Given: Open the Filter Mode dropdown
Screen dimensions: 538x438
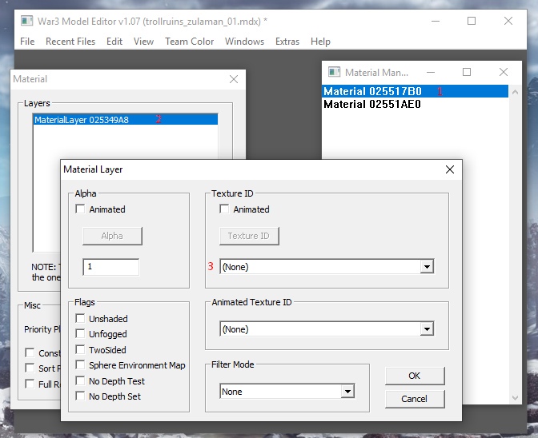Looking at the screenshot, I should click(347, 392).
